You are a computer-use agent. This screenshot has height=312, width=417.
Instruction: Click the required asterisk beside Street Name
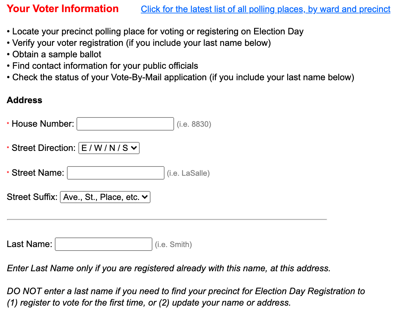[x=8, y=173]
